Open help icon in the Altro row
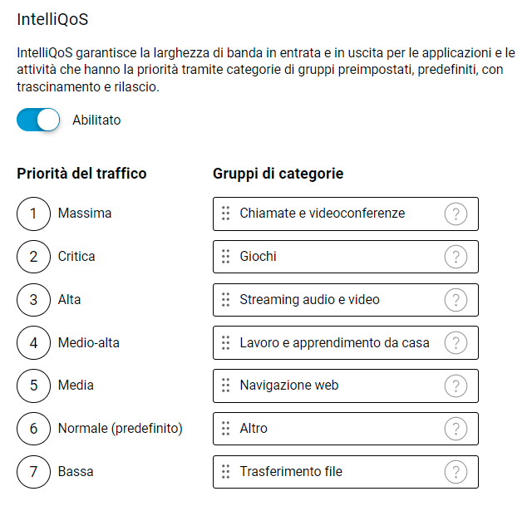Image resolution: width=527 pixels, height=506 pixels. (x=456, y=429)
